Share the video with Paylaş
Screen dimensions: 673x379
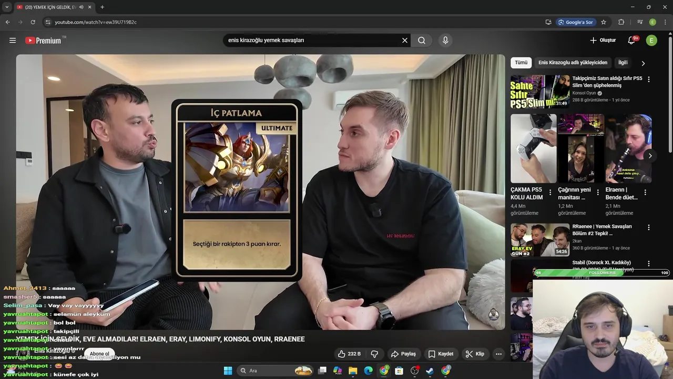click(x=404, y=354)
